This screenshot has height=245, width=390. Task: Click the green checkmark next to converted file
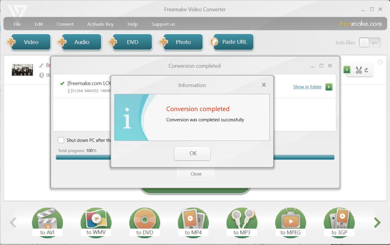click(x=62, y=83)
